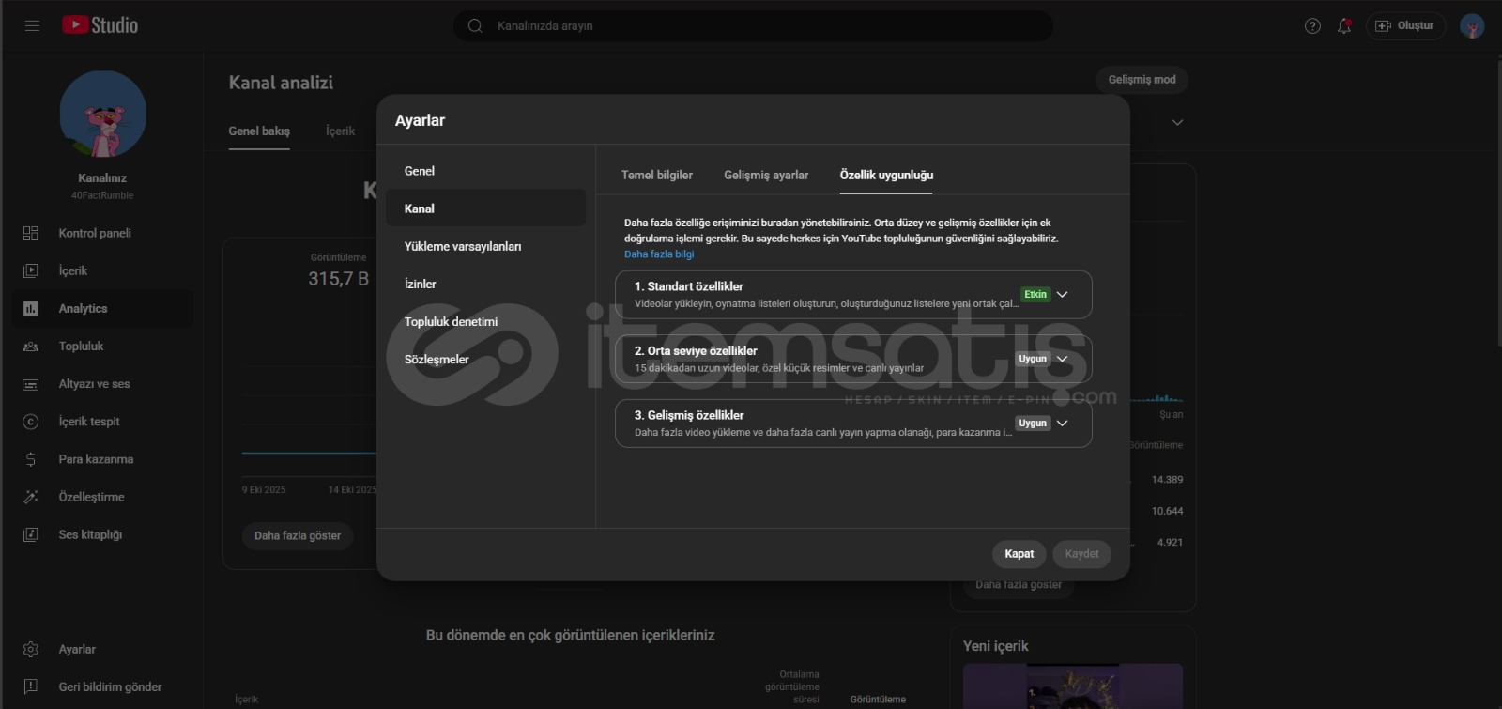Viewport: 1502px width, 709px height.
Task: Open İçerik tespit from the sidebar
Action: tap(89, 422)
